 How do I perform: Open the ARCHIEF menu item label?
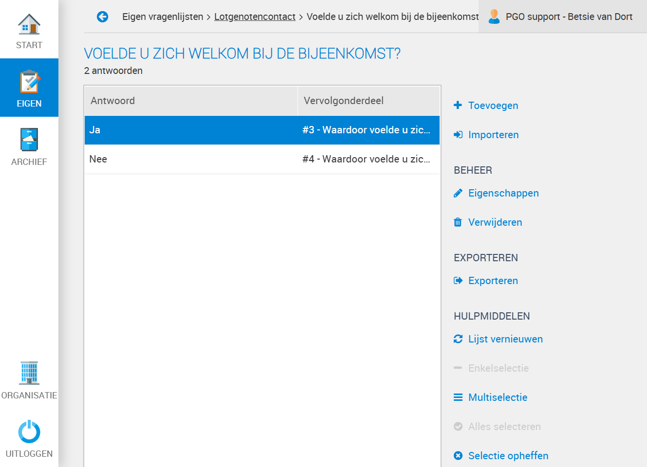(x=29, y=162)
